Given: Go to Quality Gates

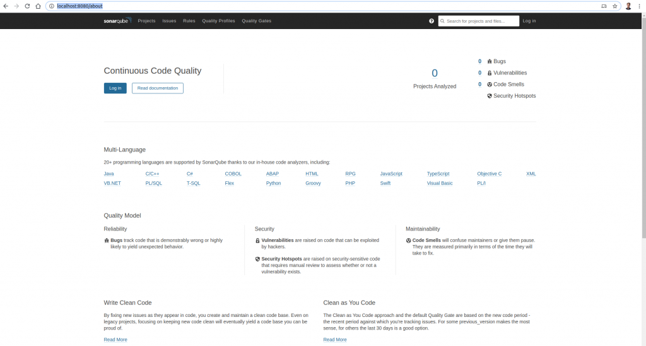Looking at the screenshot, I should tap(256, 21).
